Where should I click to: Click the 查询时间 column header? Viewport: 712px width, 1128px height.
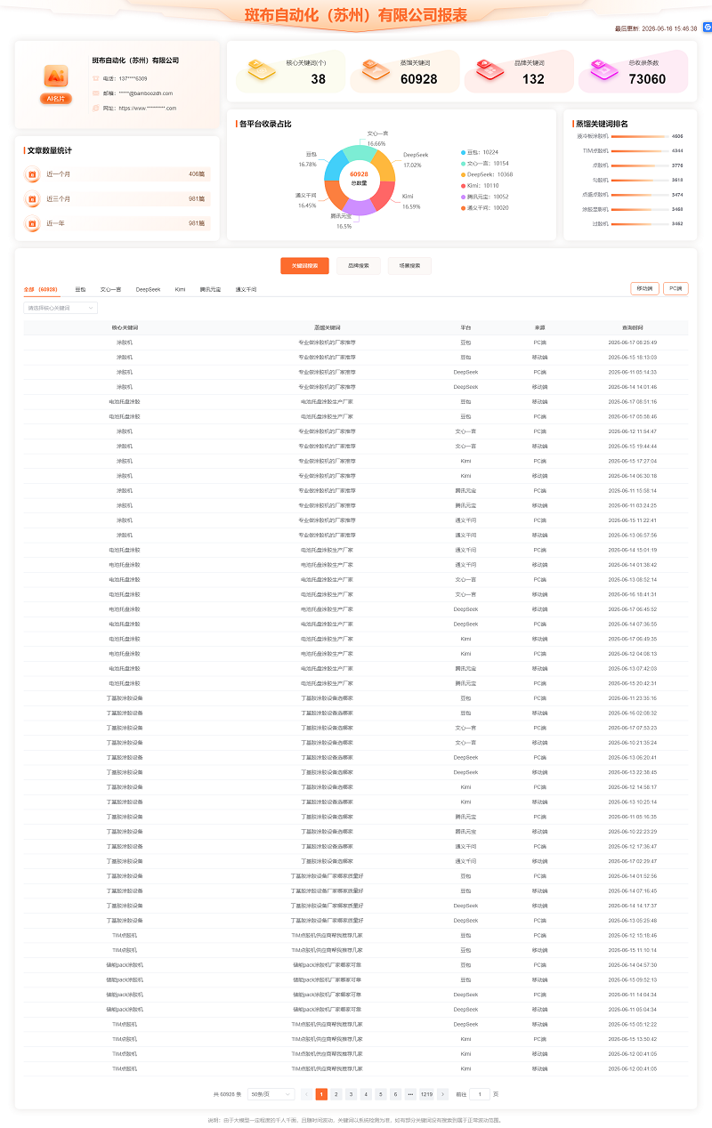(x=633, y=327)
